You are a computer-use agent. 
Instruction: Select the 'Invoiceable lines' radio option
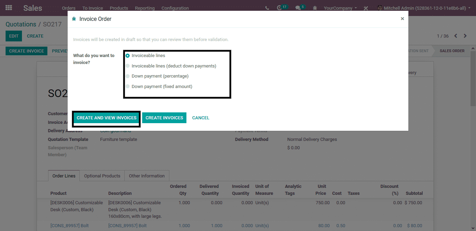tap(128, 56)
